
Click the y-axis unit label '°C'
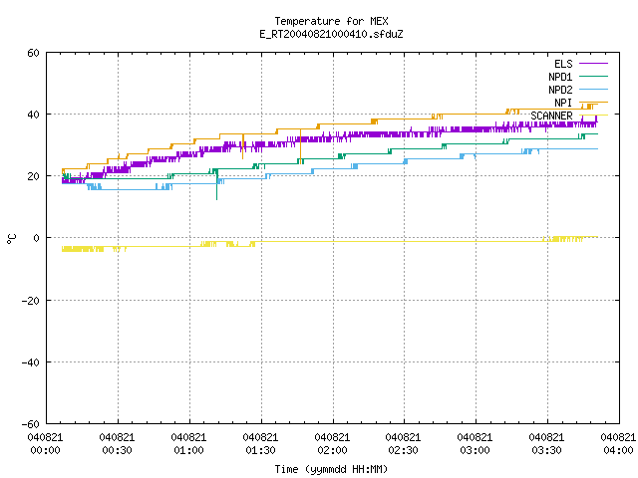[11, 239]
